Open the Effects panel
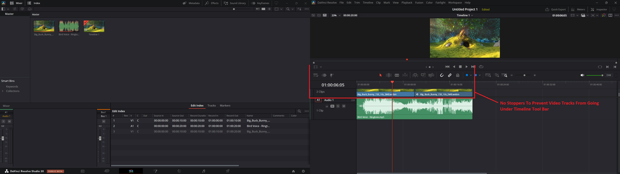620x174 pixels. (212, 3)
